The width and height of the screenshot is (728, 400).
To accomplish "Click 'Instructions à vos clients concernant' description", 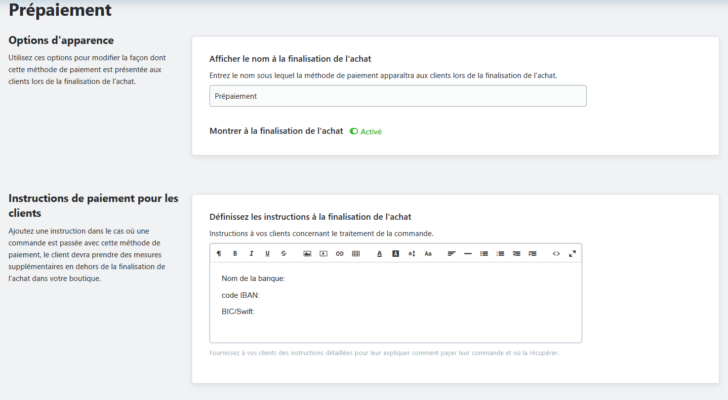I will click(x=322, y=234).
